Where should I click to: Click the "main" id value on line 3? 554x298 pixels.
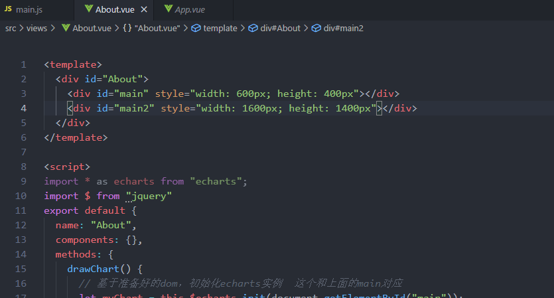click(x=131, y=94)
